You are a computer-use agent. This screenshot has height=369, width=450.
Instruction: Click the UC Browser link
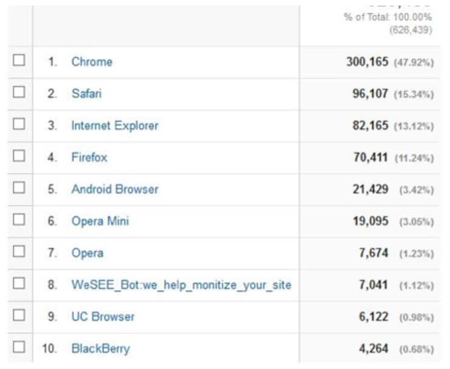tap(103, 317)
